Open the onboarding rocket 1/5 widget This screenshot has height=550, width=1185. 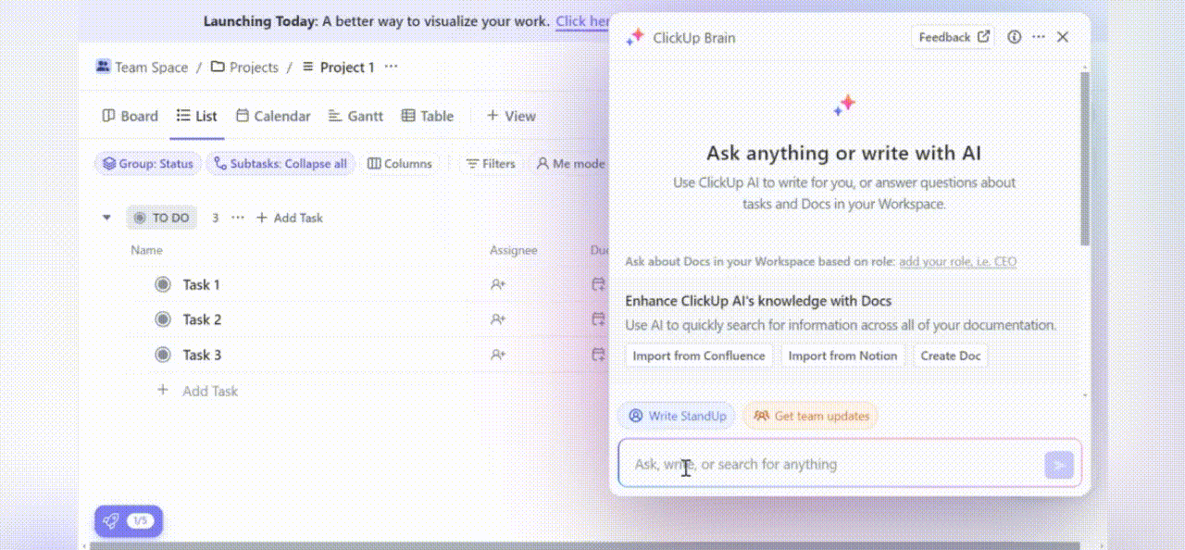[x=129, y=521]
